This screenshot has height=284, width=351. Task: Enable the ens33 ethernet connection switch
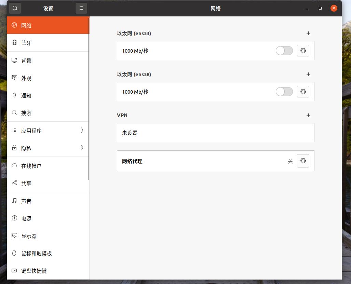(x=284, y=50)
